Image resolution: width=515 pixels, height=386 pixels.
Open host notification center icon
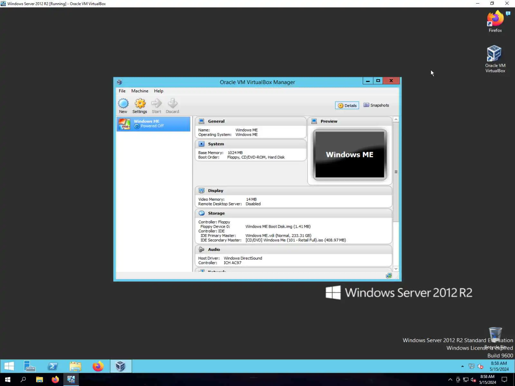click(x=504, y=380)
